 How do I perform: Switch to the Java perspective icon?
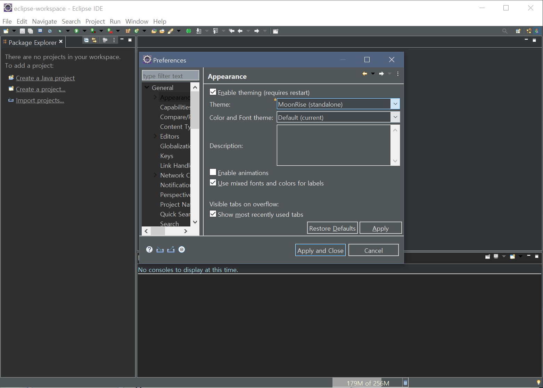(537, 31)
